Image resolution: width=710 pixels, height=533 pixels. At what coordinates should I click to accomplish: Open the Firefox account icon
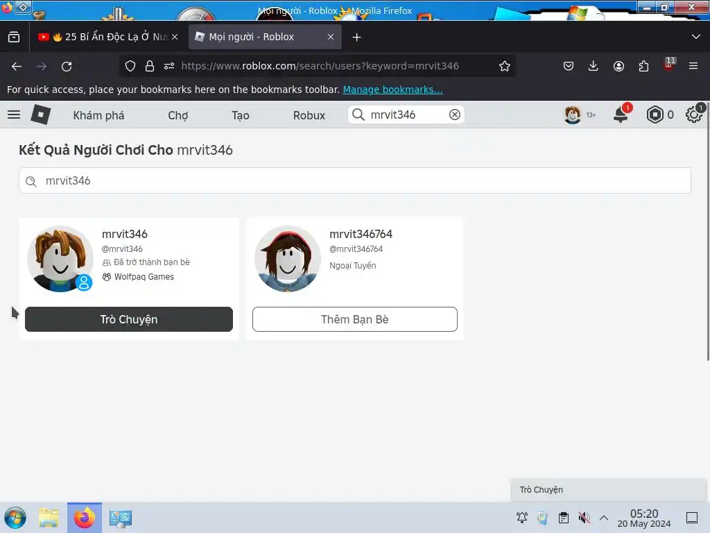pyautogui.click(x=618, y=66)
